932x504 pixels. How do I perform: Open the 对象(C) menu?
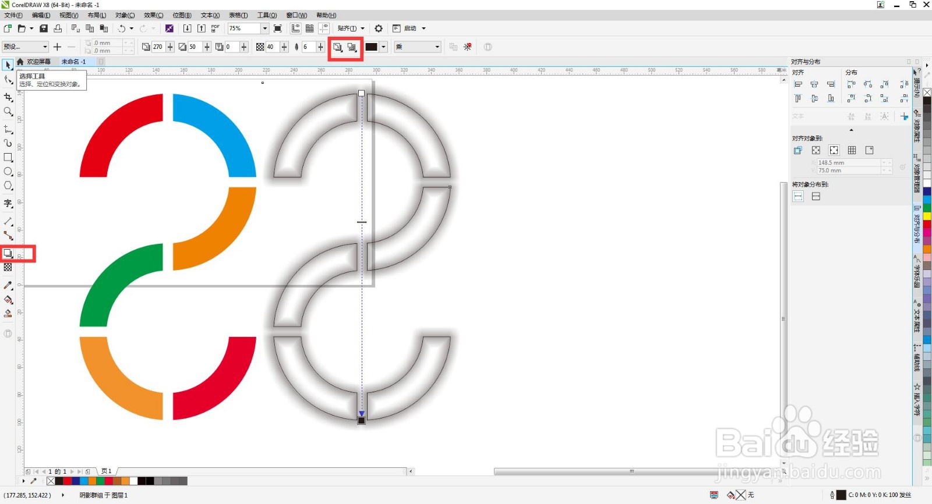(125, 15)
